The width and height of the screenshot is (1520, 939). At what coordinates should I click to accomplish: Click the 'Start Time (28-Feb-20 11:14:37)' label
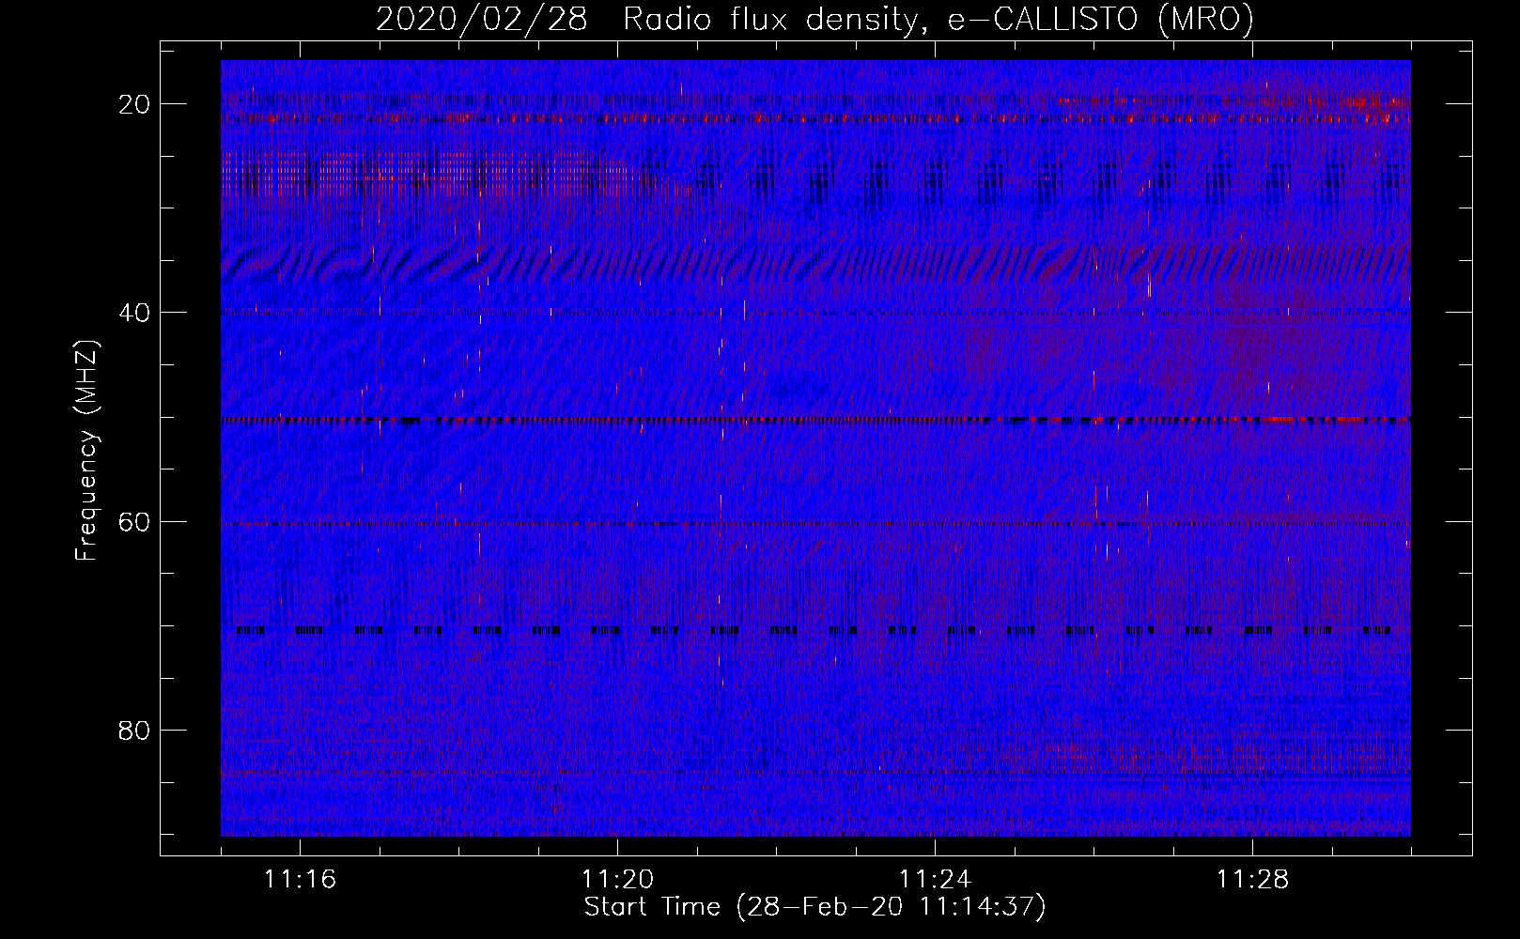(814, 907)
